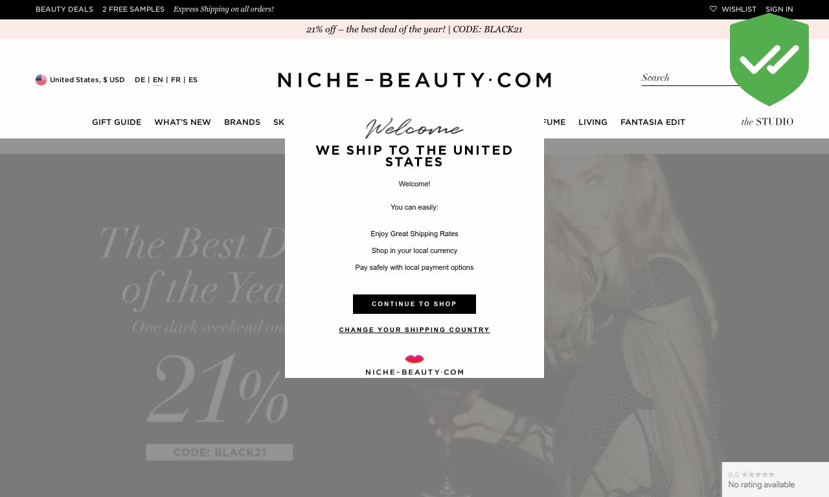
Task: Click the Welcome script heading graphic
Action: pyautogui.click(x=414, y=127)
